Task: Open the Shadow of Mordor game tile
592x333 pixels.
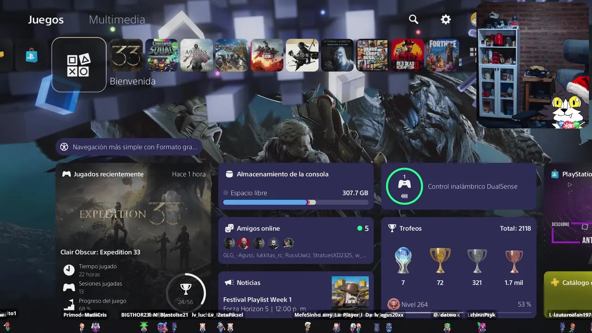Action: pos(337,55)
